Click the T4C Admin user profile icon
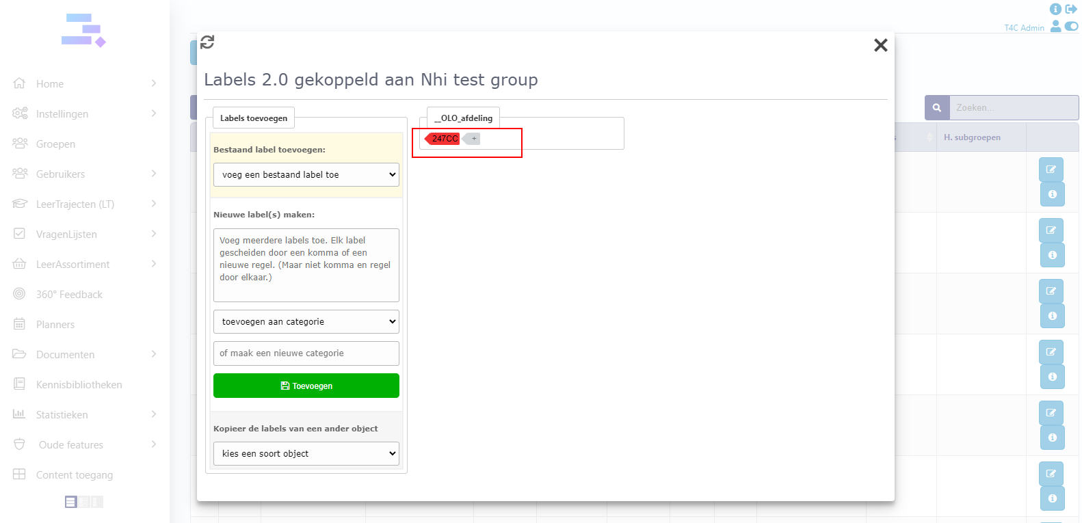1082x523 pixels. pos(1056,26)
